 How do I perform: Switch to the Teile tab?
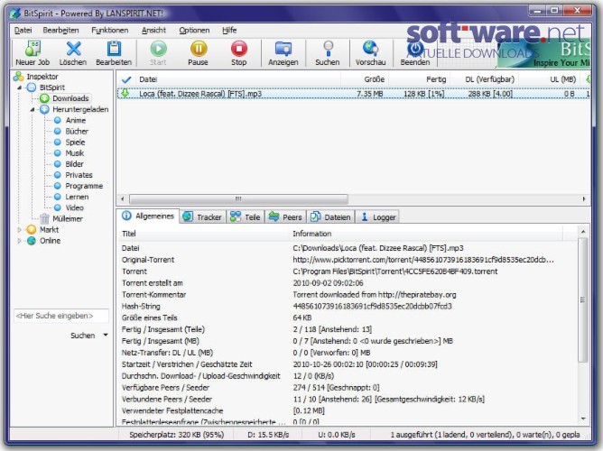point(246,217)
